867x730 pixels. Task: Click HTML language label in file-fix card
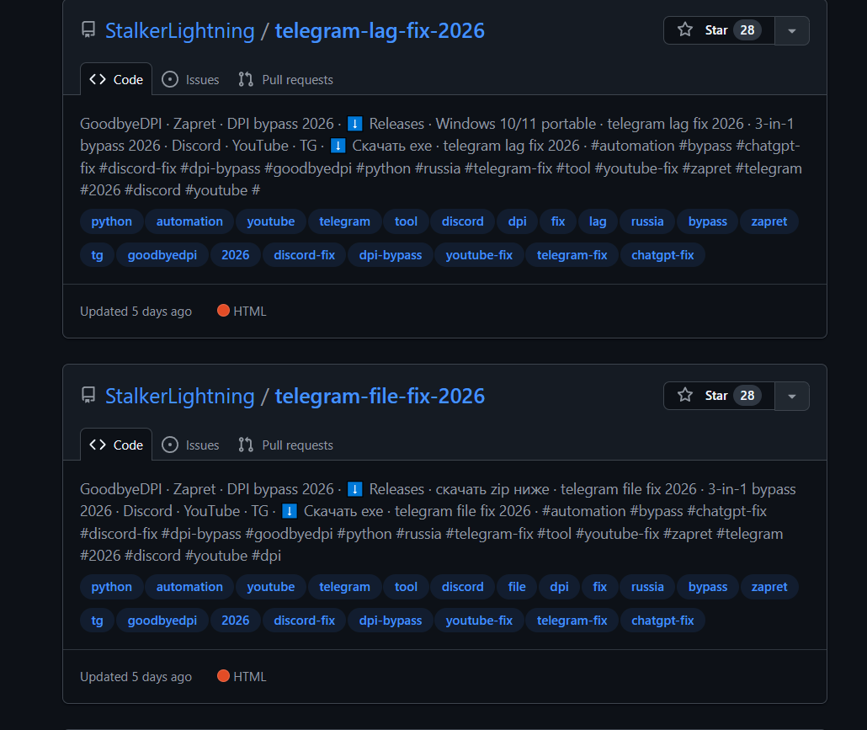tap(242, 677)
